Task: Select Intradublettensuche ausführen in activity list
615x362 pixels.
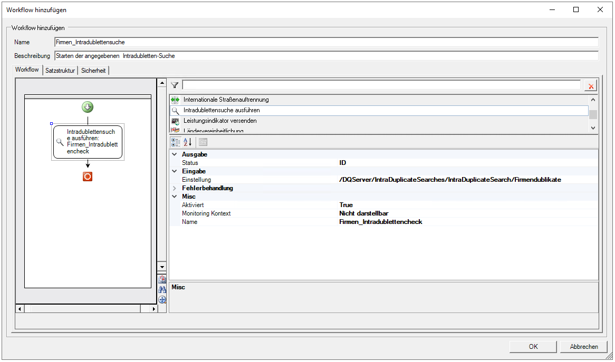Action: click(379, 111)
